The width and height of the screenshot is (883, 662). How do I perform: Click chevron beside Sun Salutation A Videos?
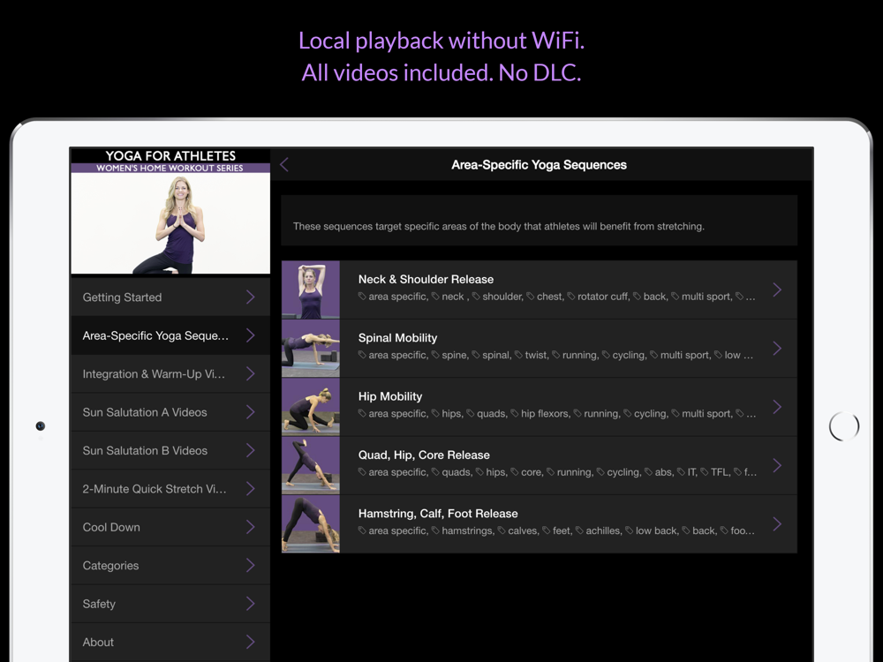(251, 412)
